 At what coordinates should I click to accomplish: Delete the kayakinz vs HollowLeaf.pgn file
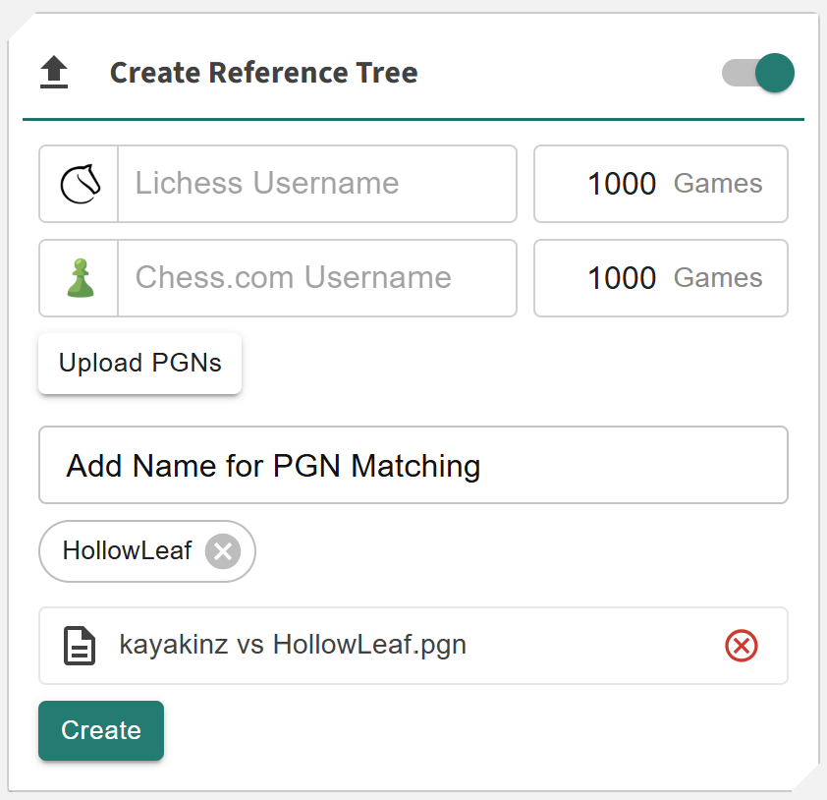point(741,646)
